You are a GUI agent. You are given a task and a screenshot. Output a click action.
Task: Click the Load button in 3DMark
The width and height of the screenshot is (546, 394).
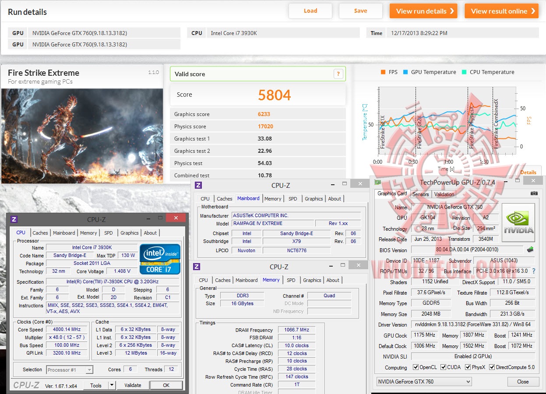point(310,11)
